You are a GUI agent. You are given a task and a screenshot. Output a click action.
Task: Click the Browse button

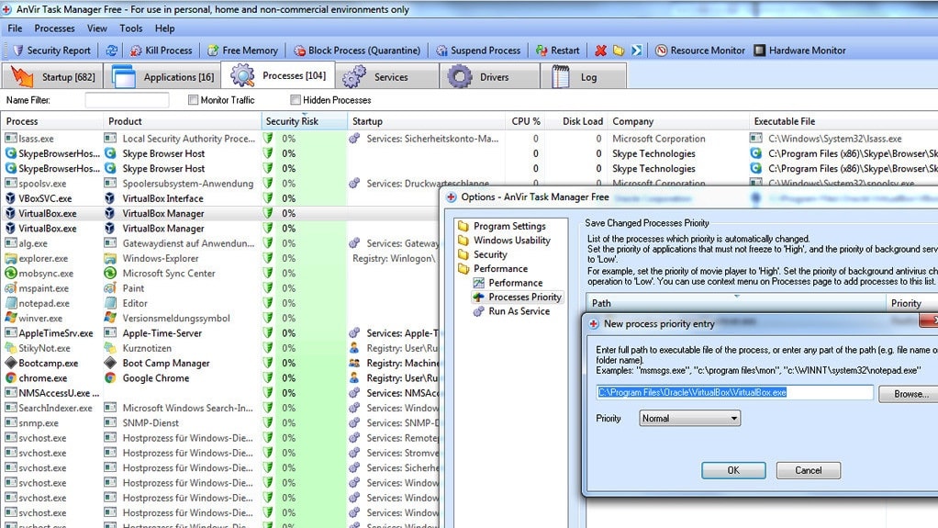pyautogui.click(x=907, y=394)
